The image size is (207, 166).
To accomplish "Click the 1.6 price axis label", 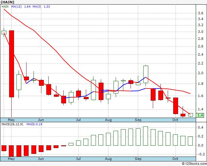I will click(x=201, y=96).
